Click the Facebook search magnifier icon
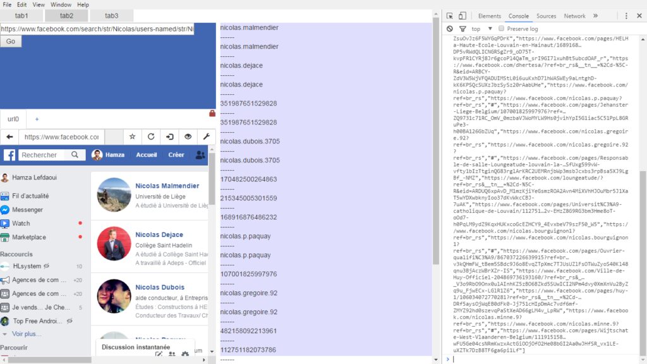647x364 pixels. [x=75, y=155]
